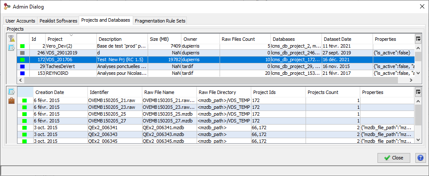Sort by Creation Date column header
The width and height of the screenshot is (429, 176).
[x=60, y=92]
